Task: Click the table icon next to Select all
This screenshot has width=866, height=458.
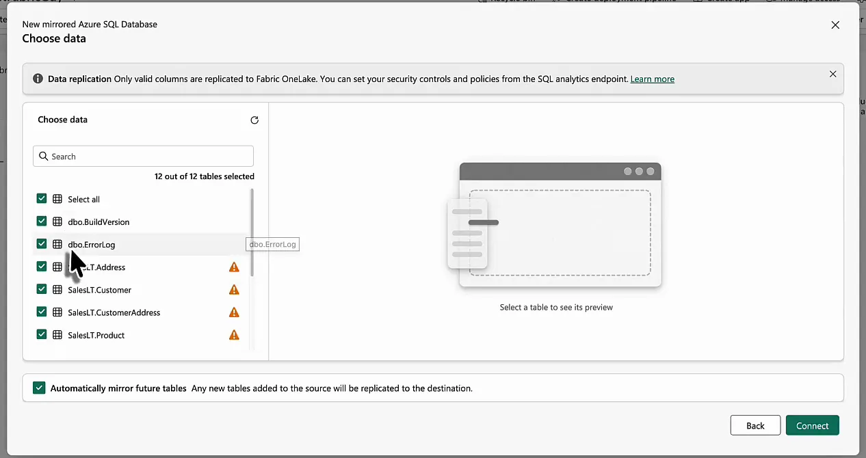Action: pyautogui.click(x=57, y=199)
